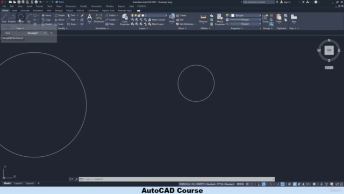Image resolution: width=344 pixels, height=194 pixels.
Task: Select the Dimension tool
Action: pyautogui.click(x=99, y=18)
